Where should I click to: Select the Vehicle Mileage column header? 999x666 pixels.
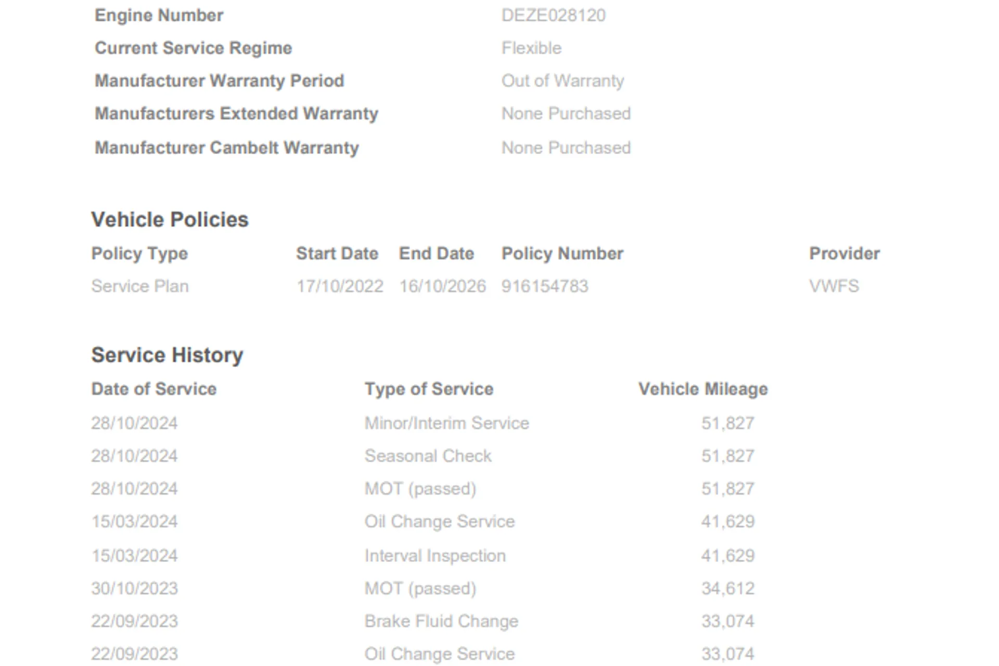[702, 389]
